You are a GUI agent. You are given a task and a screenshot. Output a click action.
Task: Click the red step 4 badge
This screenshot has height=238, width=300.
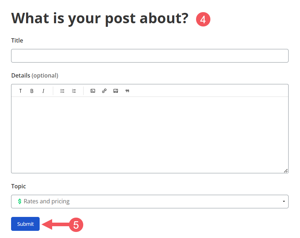coord(203,19)
